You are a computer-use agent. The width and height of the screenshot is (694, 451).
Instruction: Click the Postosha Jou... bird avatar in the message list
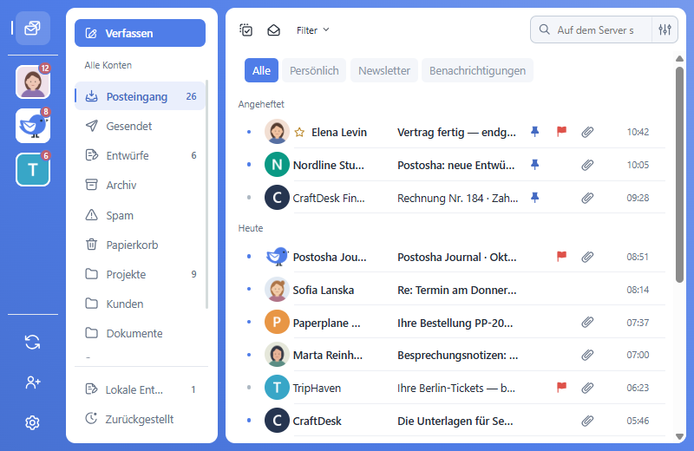tap(277, 256)
